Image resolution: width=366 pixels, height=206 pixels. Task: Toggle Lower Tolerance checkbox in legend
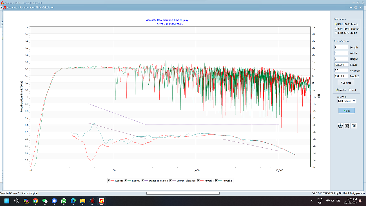tap(171, 180)
